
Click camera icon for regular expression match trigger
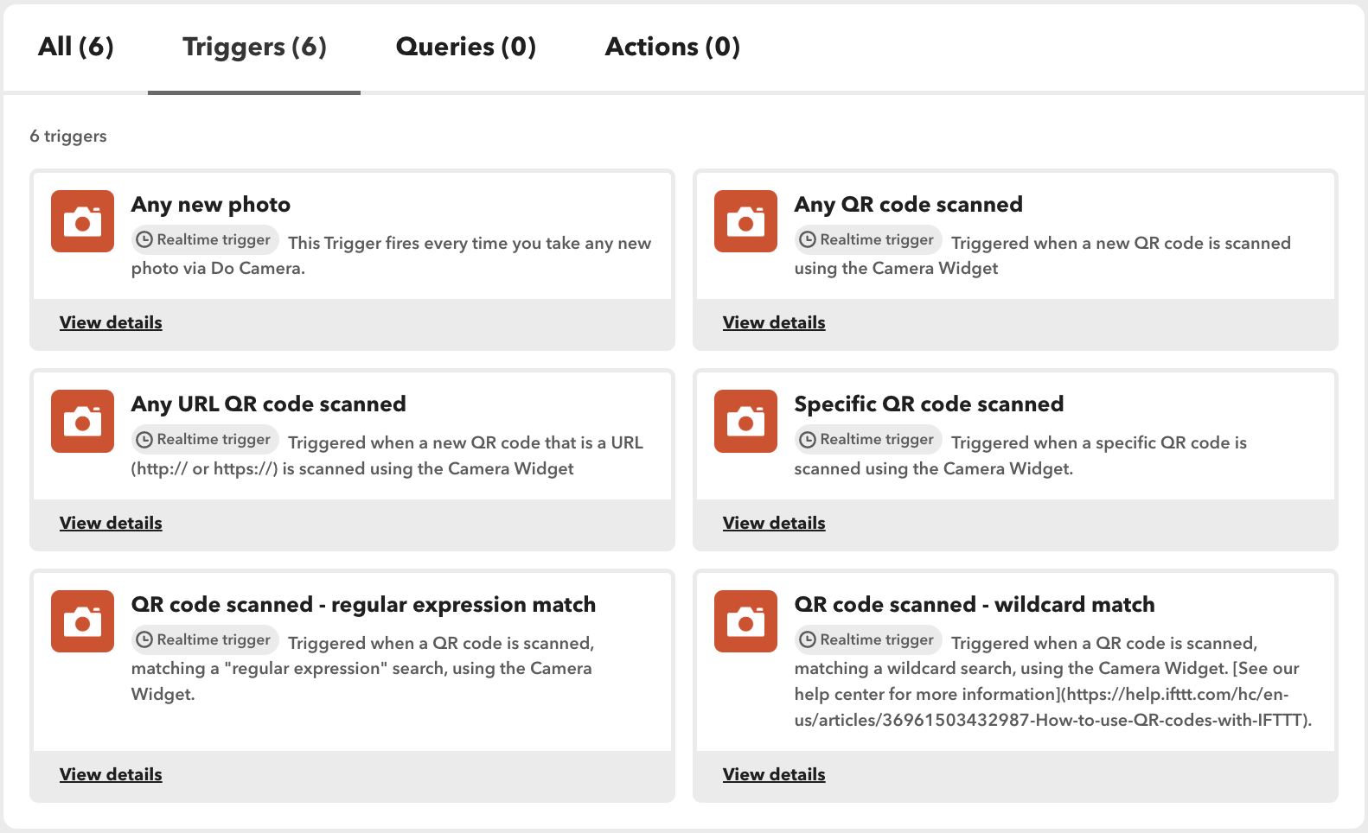point(82,621)
